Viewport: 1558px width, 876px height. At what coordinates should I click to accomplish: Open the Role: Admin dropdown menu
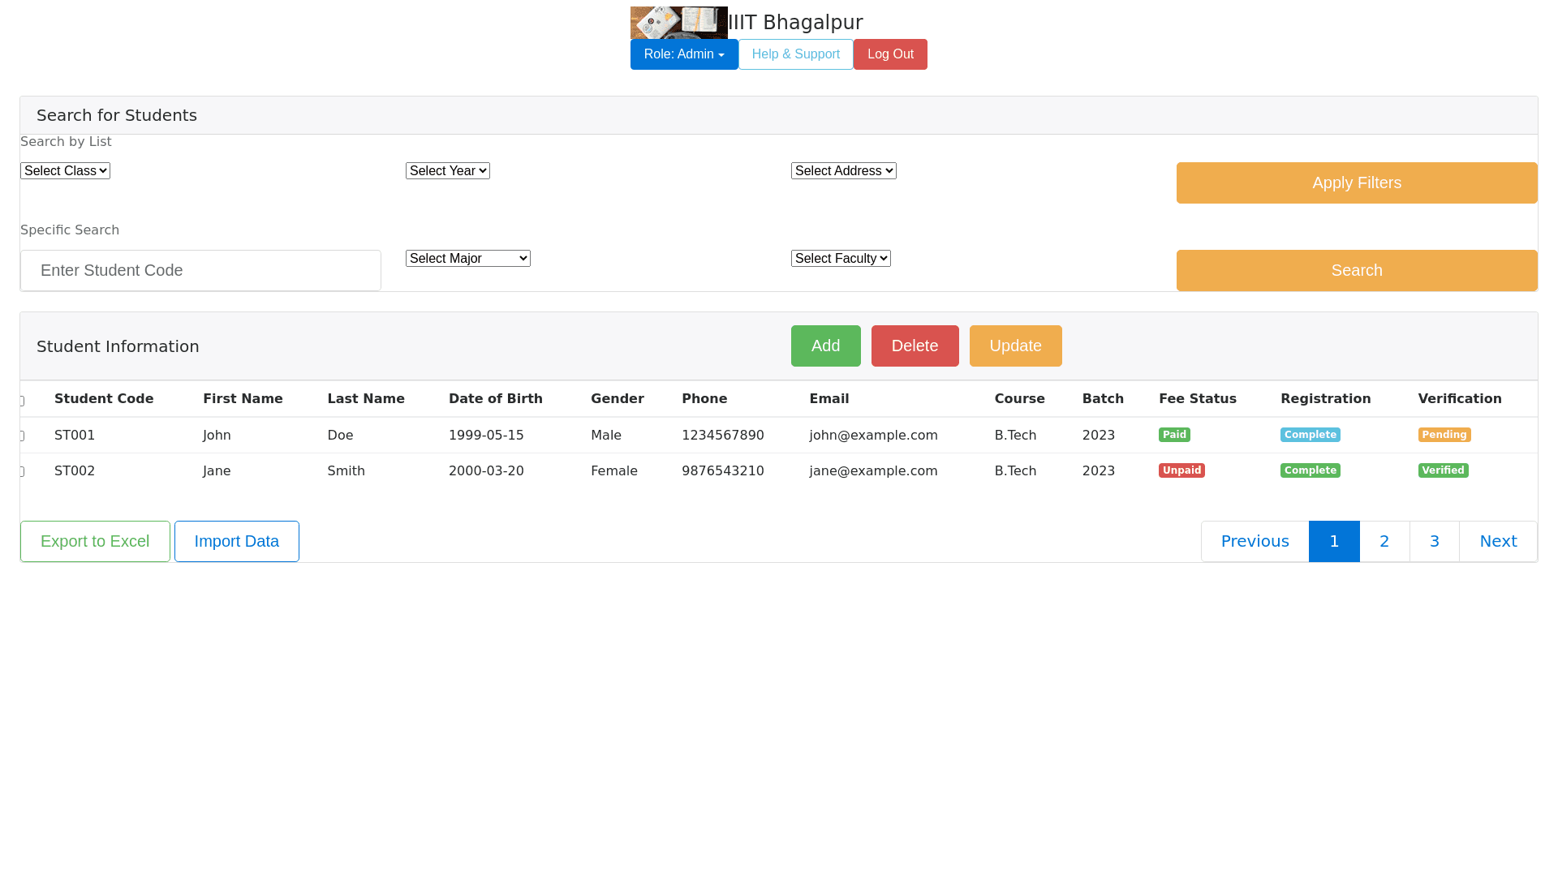[x=684, y=54]
